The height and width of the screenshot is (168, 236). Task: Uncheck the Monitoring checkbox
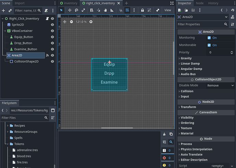[x=209, y=38]
